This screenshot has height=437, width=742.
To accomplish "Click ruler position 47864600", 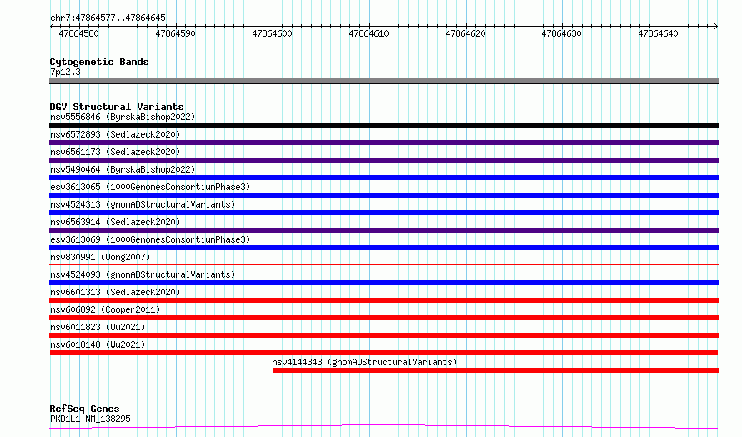I will [x=272, y=33].
